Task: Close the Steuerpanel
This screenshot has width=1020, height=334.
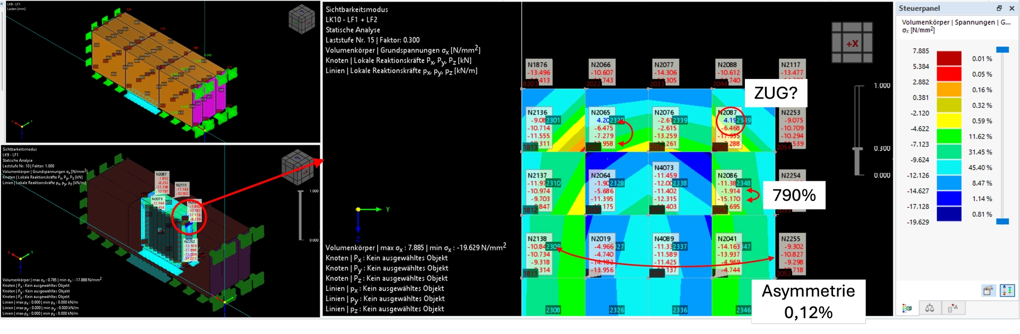Action: (x=1011, y=8)
